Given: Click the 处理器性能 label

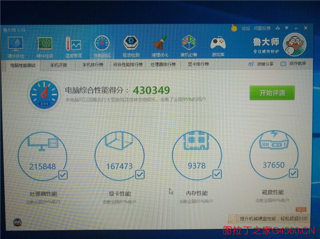Looking at the screenshot, I should (44, 194).
